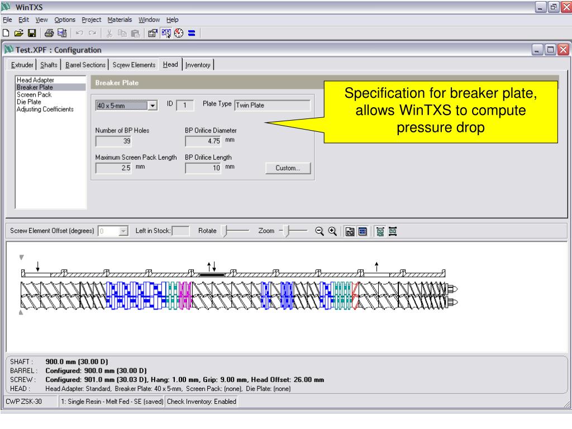Open a project with the folder icon

18,33
